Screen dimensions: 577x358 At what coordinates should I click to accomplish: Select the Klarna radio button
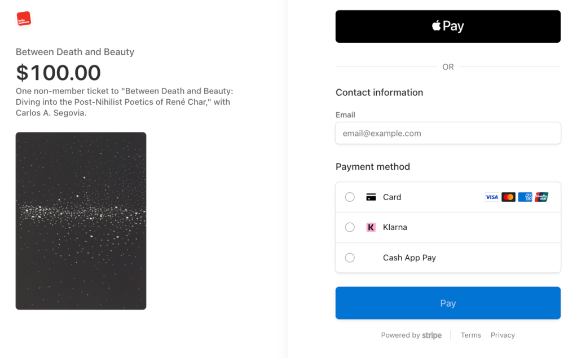point(350,227)
